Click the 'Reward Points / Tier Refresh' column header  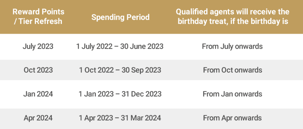(38, 17)
